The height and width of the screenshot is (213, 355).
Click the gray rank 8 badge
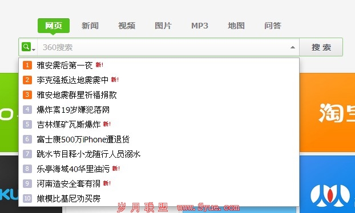pos(27,169)
